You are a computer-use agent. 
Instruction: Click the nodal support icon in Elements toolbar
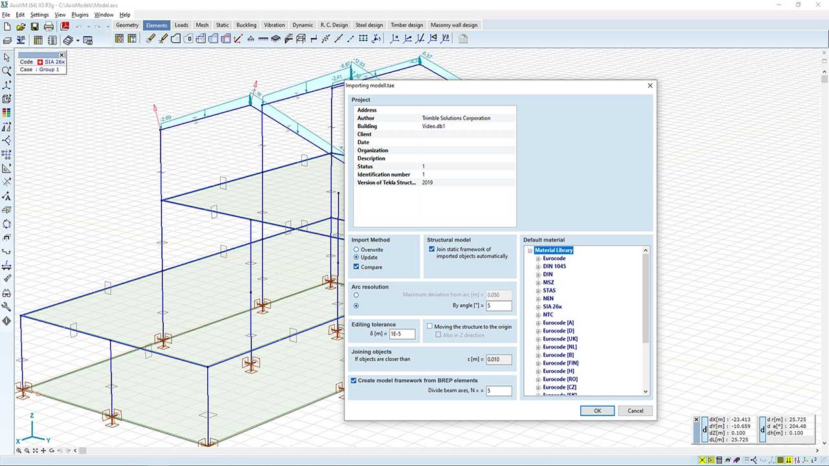pyautogui.click(x=251, y=39)
